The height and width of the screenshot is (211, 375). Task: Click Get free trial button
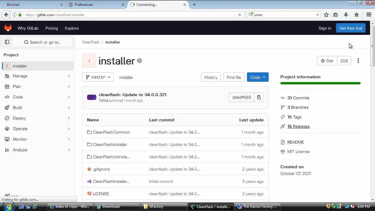coord(351,28)
